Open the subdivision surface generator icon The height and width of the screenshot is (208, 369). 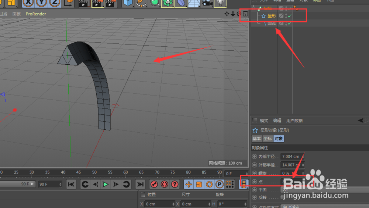[155, 3]
